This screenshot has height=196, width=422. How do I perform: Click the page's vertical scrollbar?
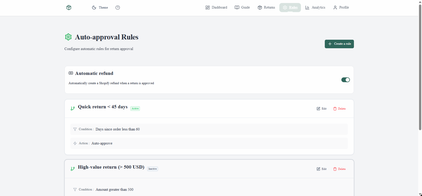tap(420, 68)
